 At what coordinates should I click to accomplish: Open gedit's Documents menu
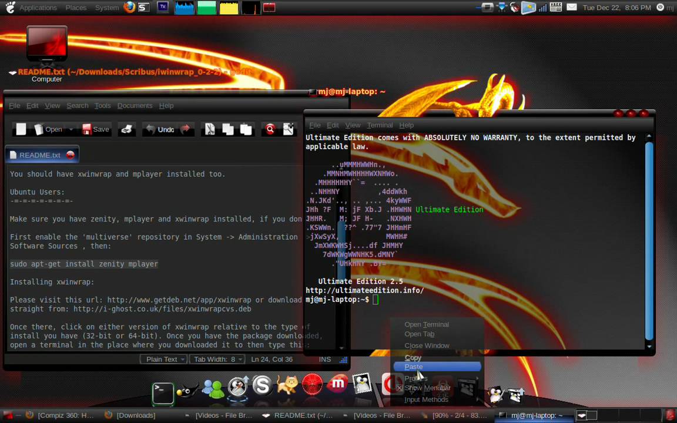click(x=135, y=106)
